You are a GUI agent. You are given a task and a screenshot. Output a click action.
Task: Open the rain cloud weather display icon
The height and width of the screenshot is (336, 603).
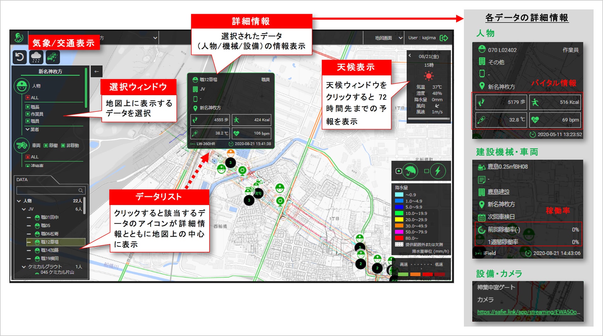point(36,57)
